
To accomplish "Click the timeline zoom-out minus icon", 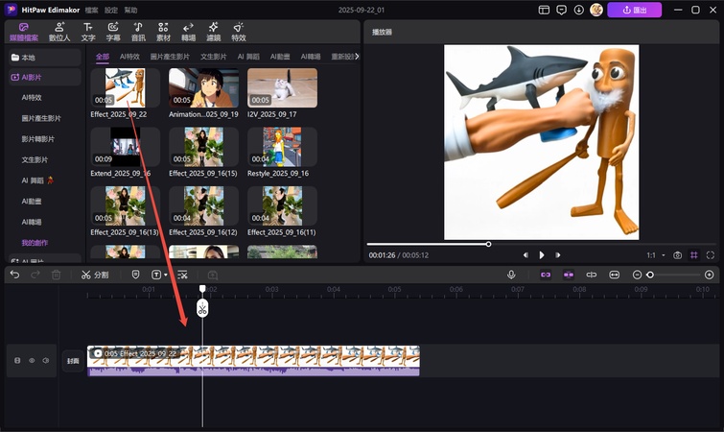I will click(x=637, y=275).
